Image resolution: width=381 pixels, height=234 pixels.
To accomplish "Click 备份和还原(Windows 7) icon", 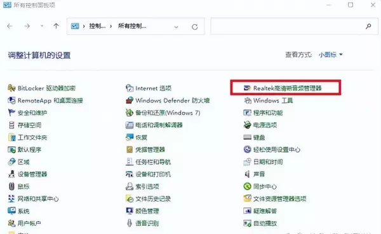I will pyautogui.click(x=130, y=113).
